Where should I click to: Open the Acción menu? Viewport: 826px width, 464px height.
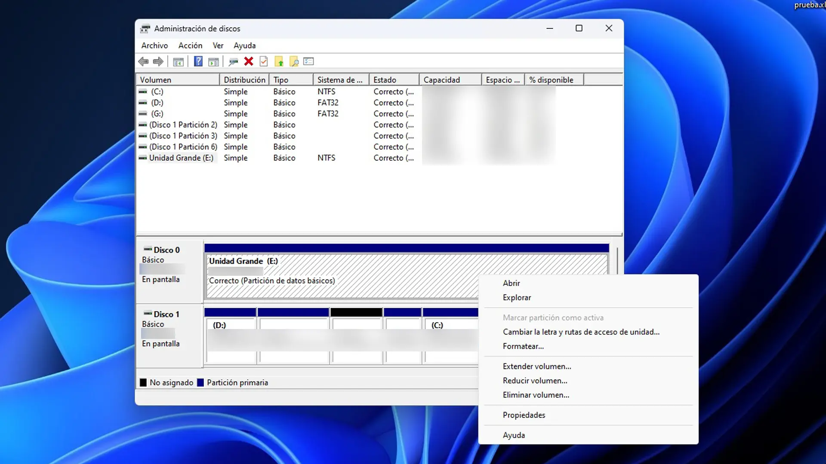pos(190,46)
